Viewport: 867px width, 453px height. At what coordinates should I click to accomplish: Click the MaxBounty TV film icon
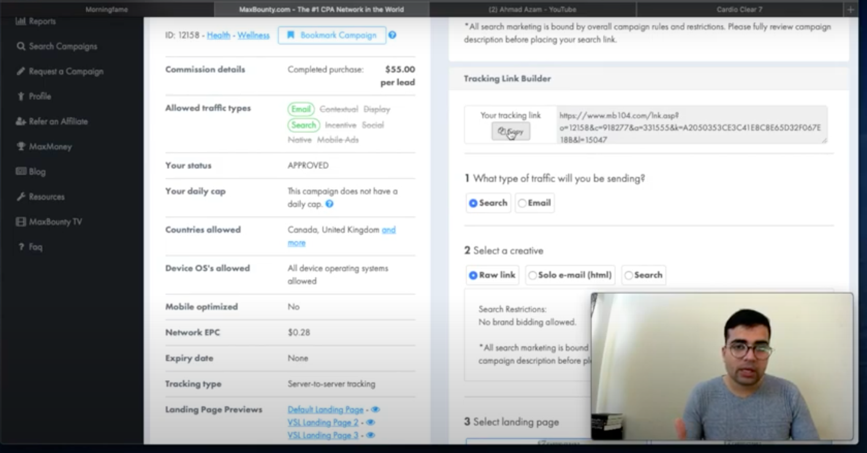pyautogui.click(x=21, y=222)
